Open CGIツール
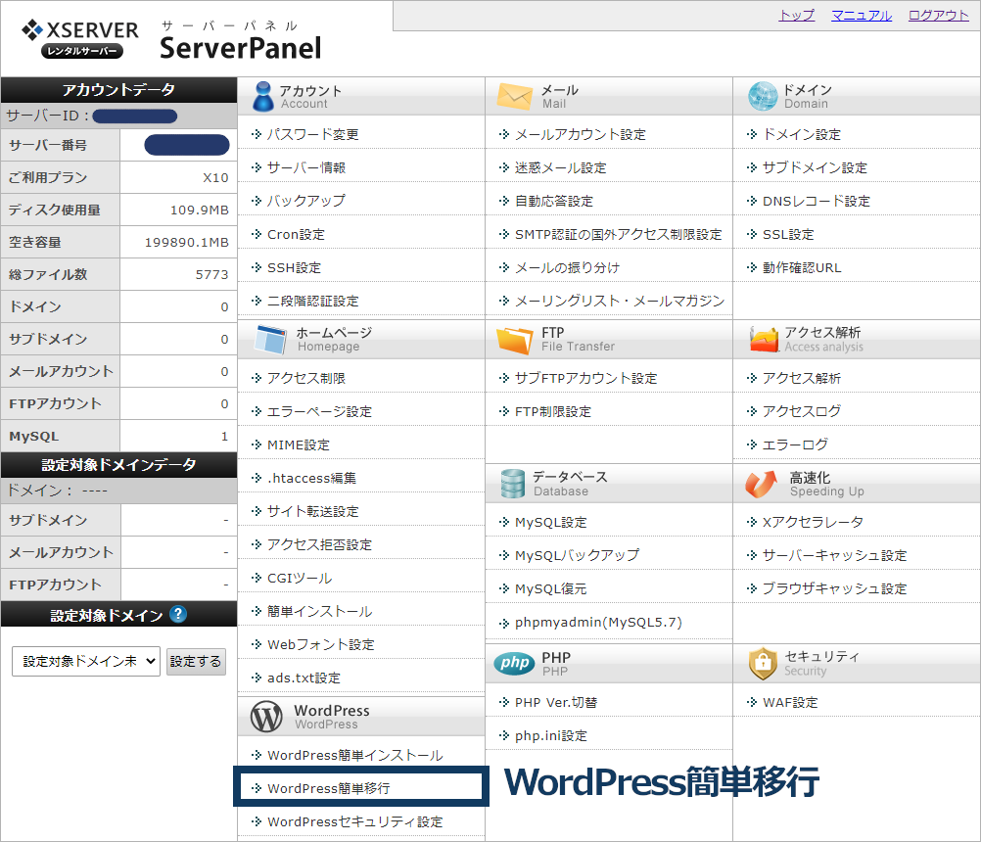This screenshot has height=842, width=981. (300, 578)
